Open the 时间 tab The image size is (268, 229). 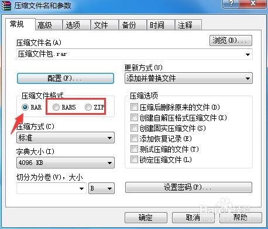point(161,25)
